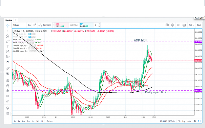Viewport: 205px width, 128px height.
Task: Toggle magnet mode
Action: 8,81
